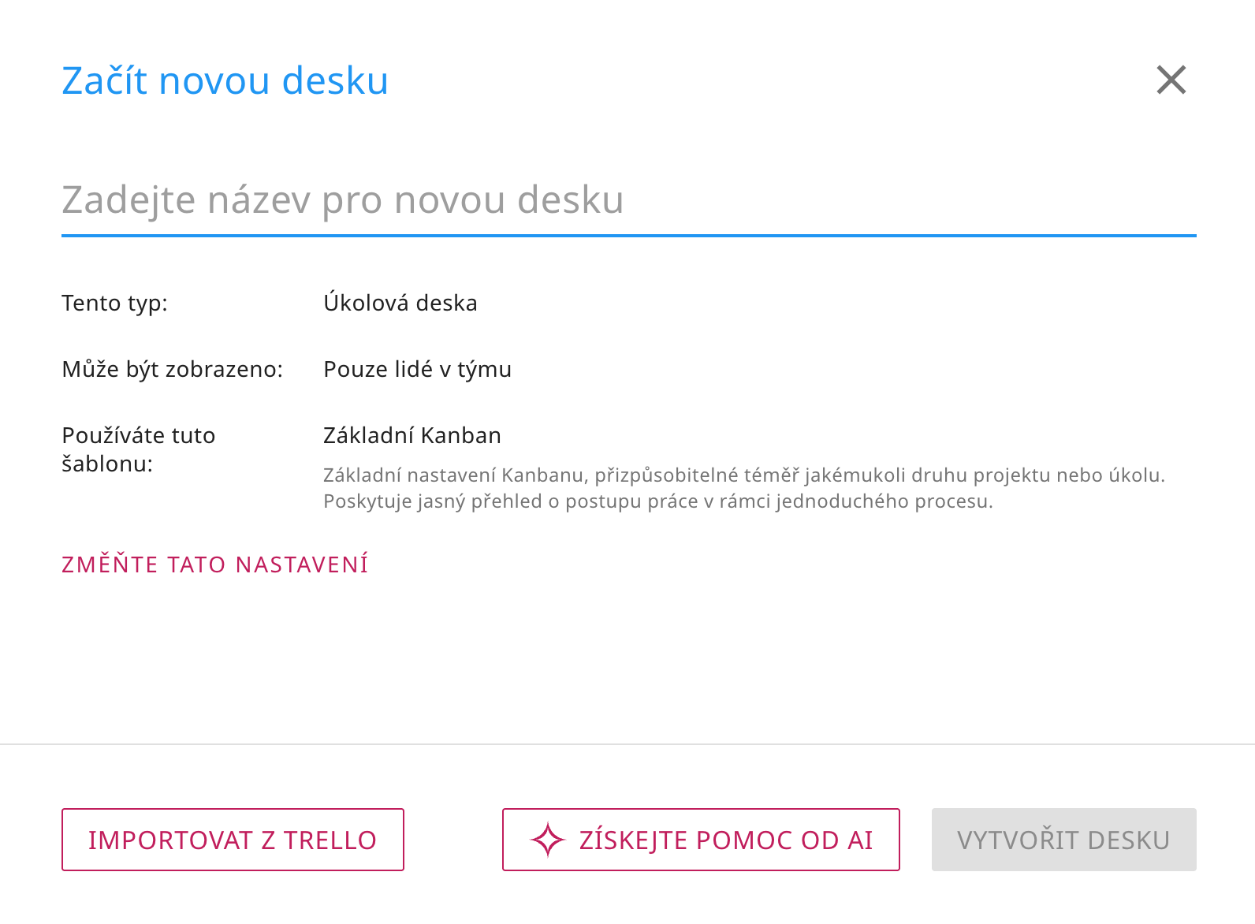Select the Základní Kanban template name
1255x924 pixels.
coord(412,436)
